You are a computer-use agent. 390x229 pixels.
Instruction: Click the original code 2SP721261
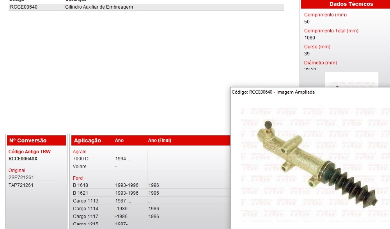coord(21,178)
